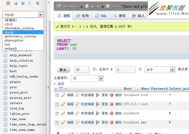
Task: Open the ndb_binlog_index table
Action: (24, 76)
